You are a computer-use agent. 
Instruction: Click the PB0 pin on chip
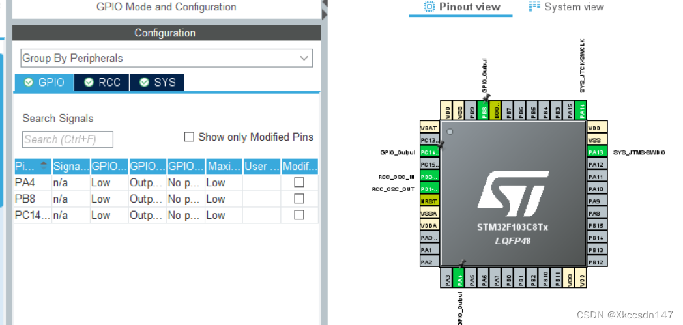[508, 277]
